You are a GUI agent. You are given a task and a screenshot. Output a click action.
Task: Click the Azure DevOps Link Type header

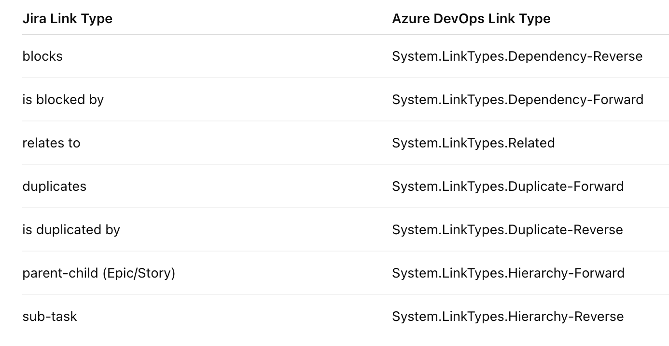pyautogui.click(x=471, y=19)
